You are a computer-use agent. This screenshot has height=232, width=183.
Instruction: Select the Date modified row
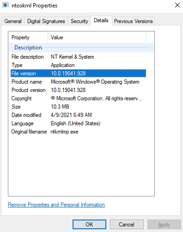(78, 115)
